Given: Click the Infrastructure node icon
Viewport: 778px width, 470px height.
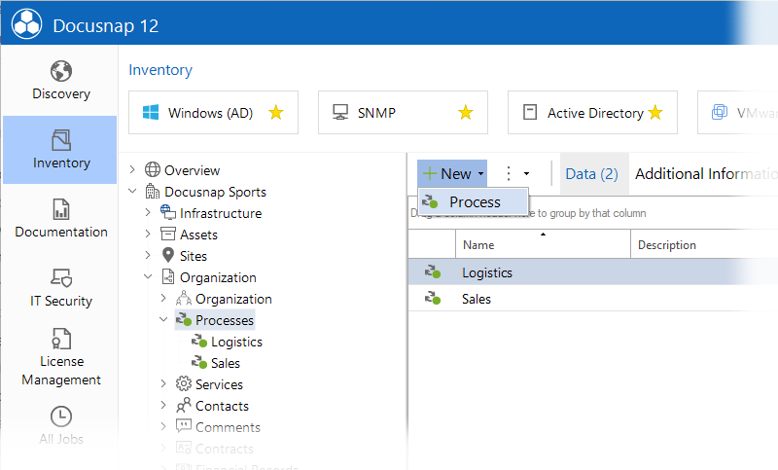Looking at the screenshot, I should (167, 212).
